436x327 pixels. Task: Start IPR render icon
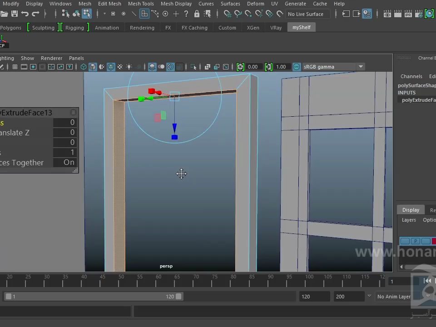pos(408,14)
